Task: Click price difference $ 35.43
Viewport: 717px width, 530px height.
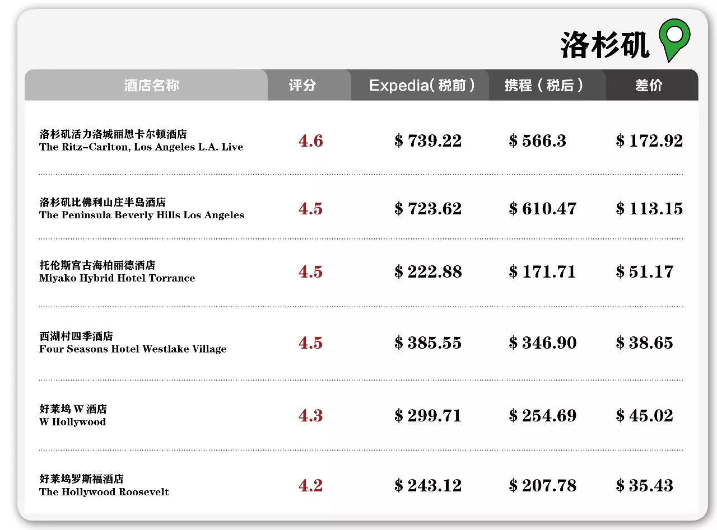Action: click(x=644, y=486)
